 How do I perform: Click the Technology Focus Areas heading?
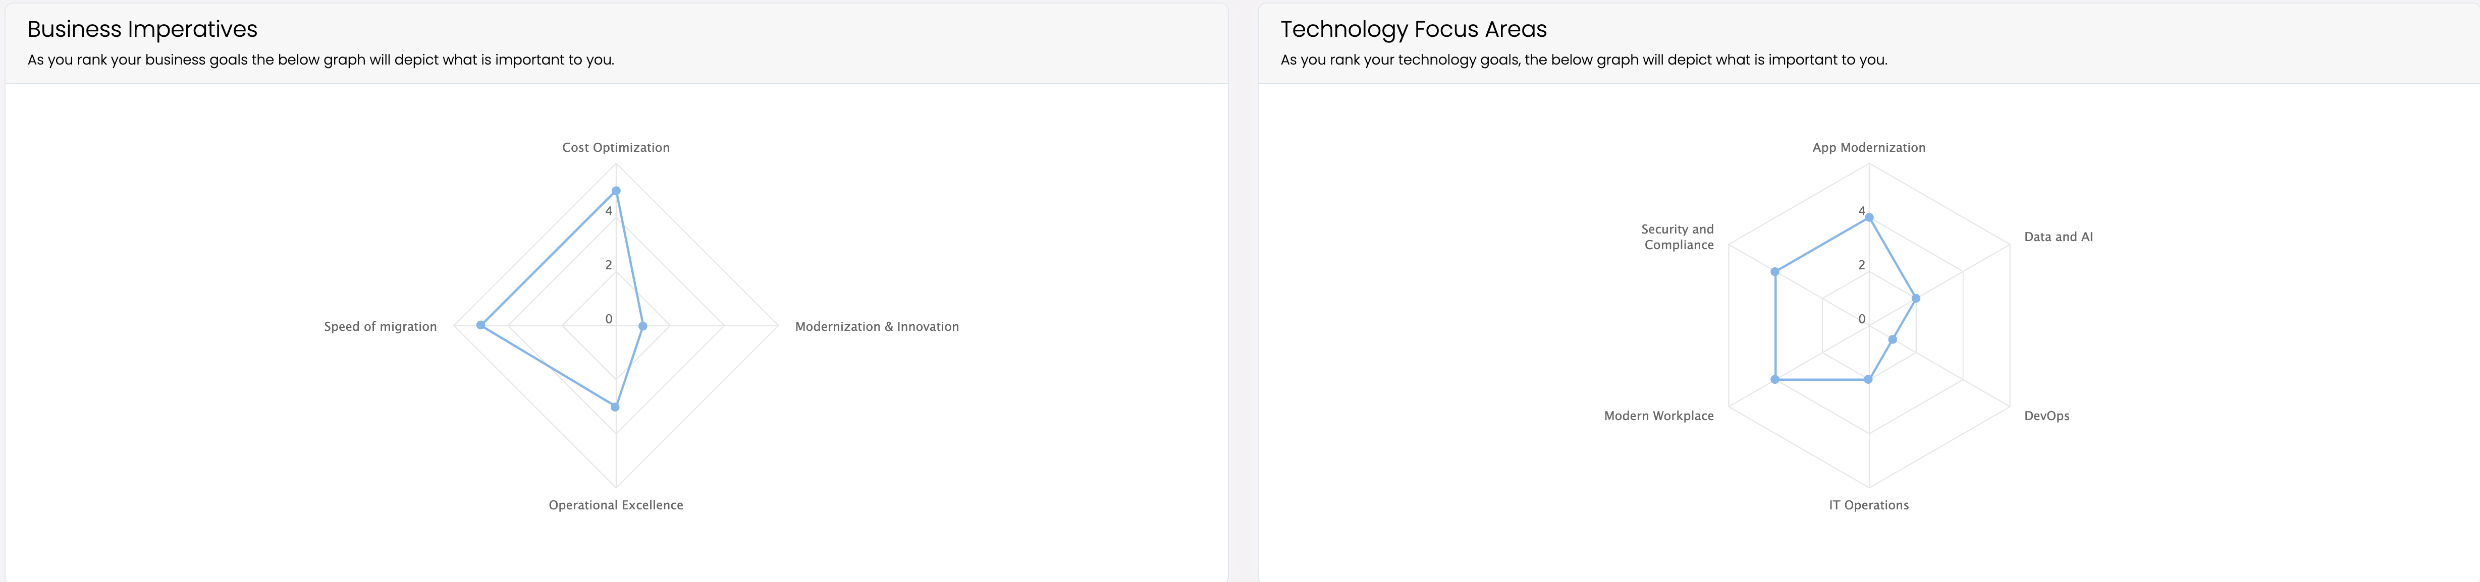(x=1413, y=29)
